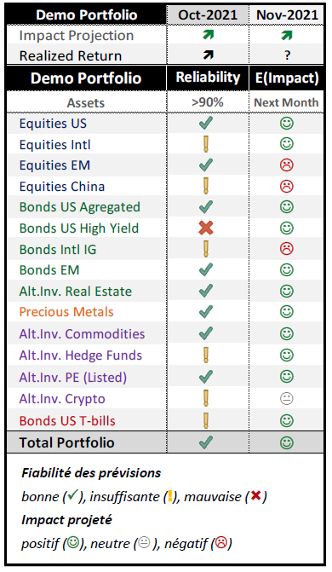Click the checkmark for Precious Metals reliability
This screenshot has width=332, height=572.
[206, 312]
